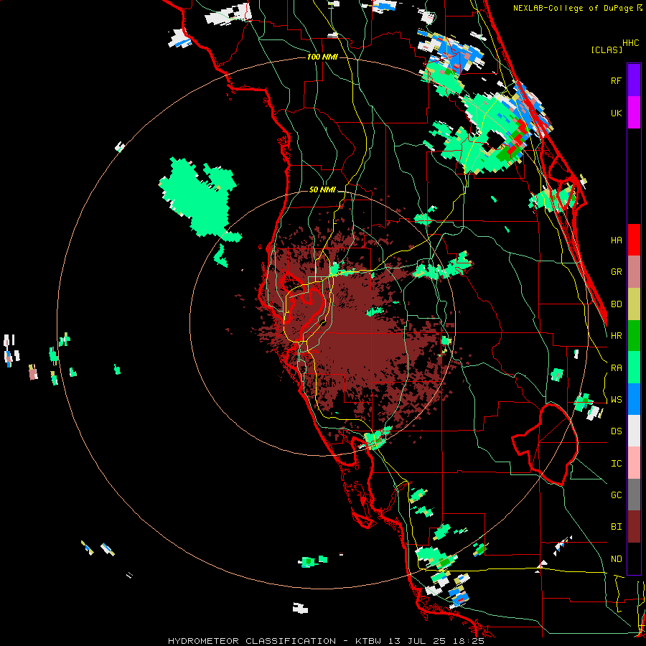
Task: Click the ND legend label
Action: [x=616, y=559]
